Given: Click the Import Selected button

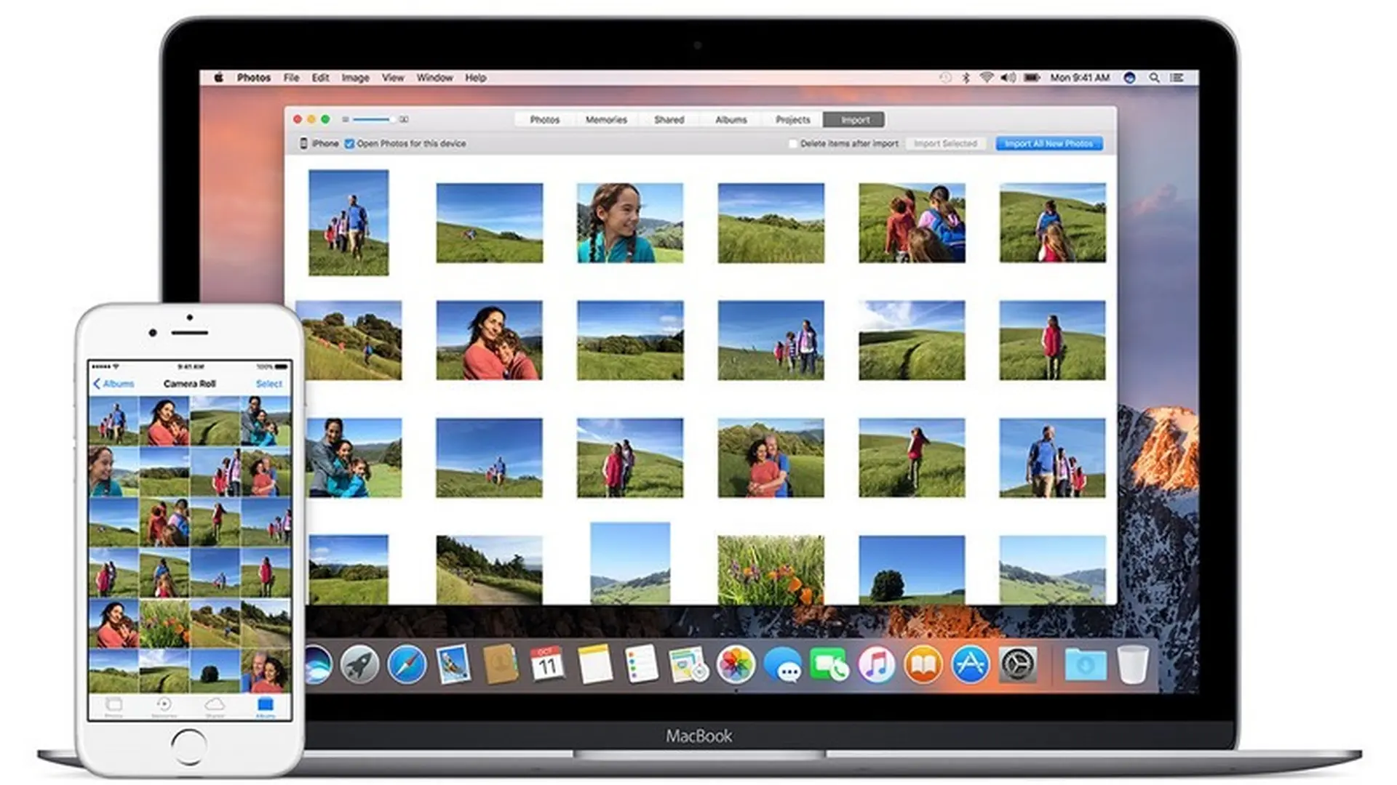Looking at the screenshot, I should (945, 143).
